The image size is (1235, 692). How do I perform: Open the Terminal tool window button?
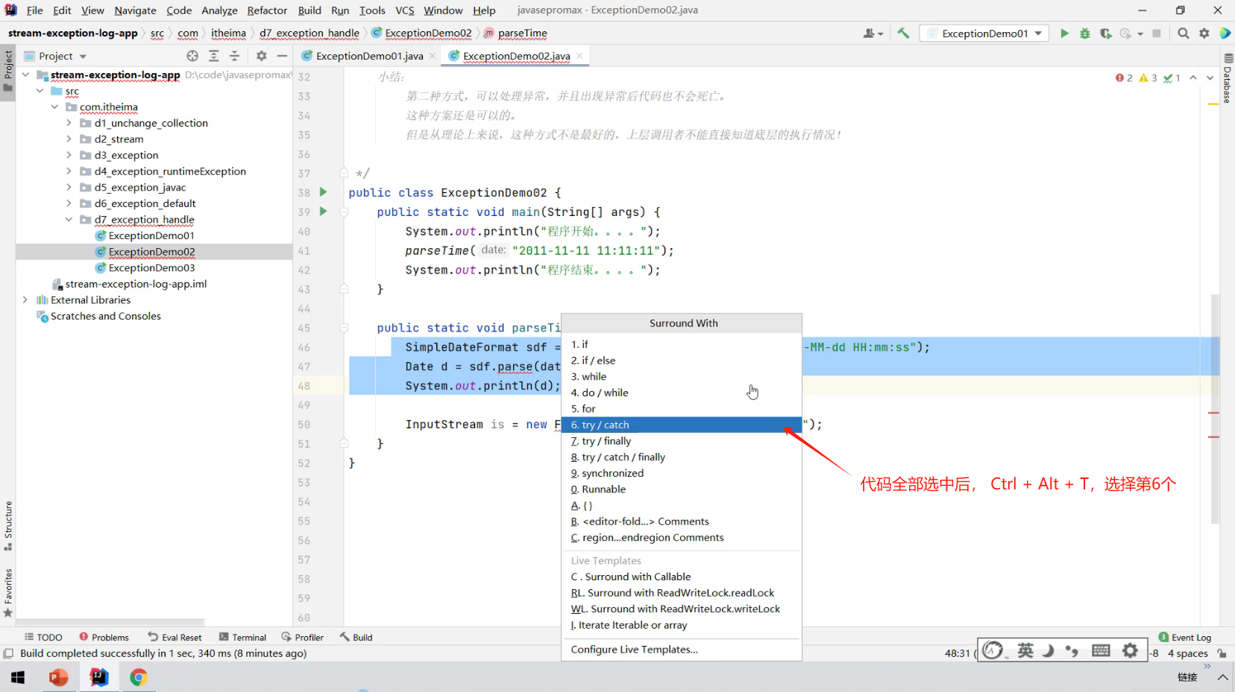243,638
